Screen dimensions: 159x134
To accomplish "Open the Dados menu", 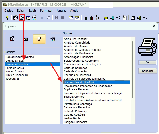I will [x=9, y=11].
